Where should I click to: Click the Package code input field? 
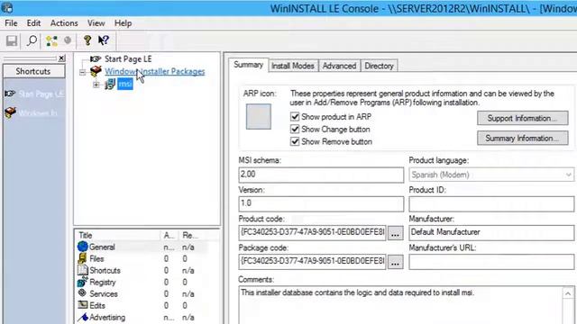pyautogui.click(x=312, y=262)
